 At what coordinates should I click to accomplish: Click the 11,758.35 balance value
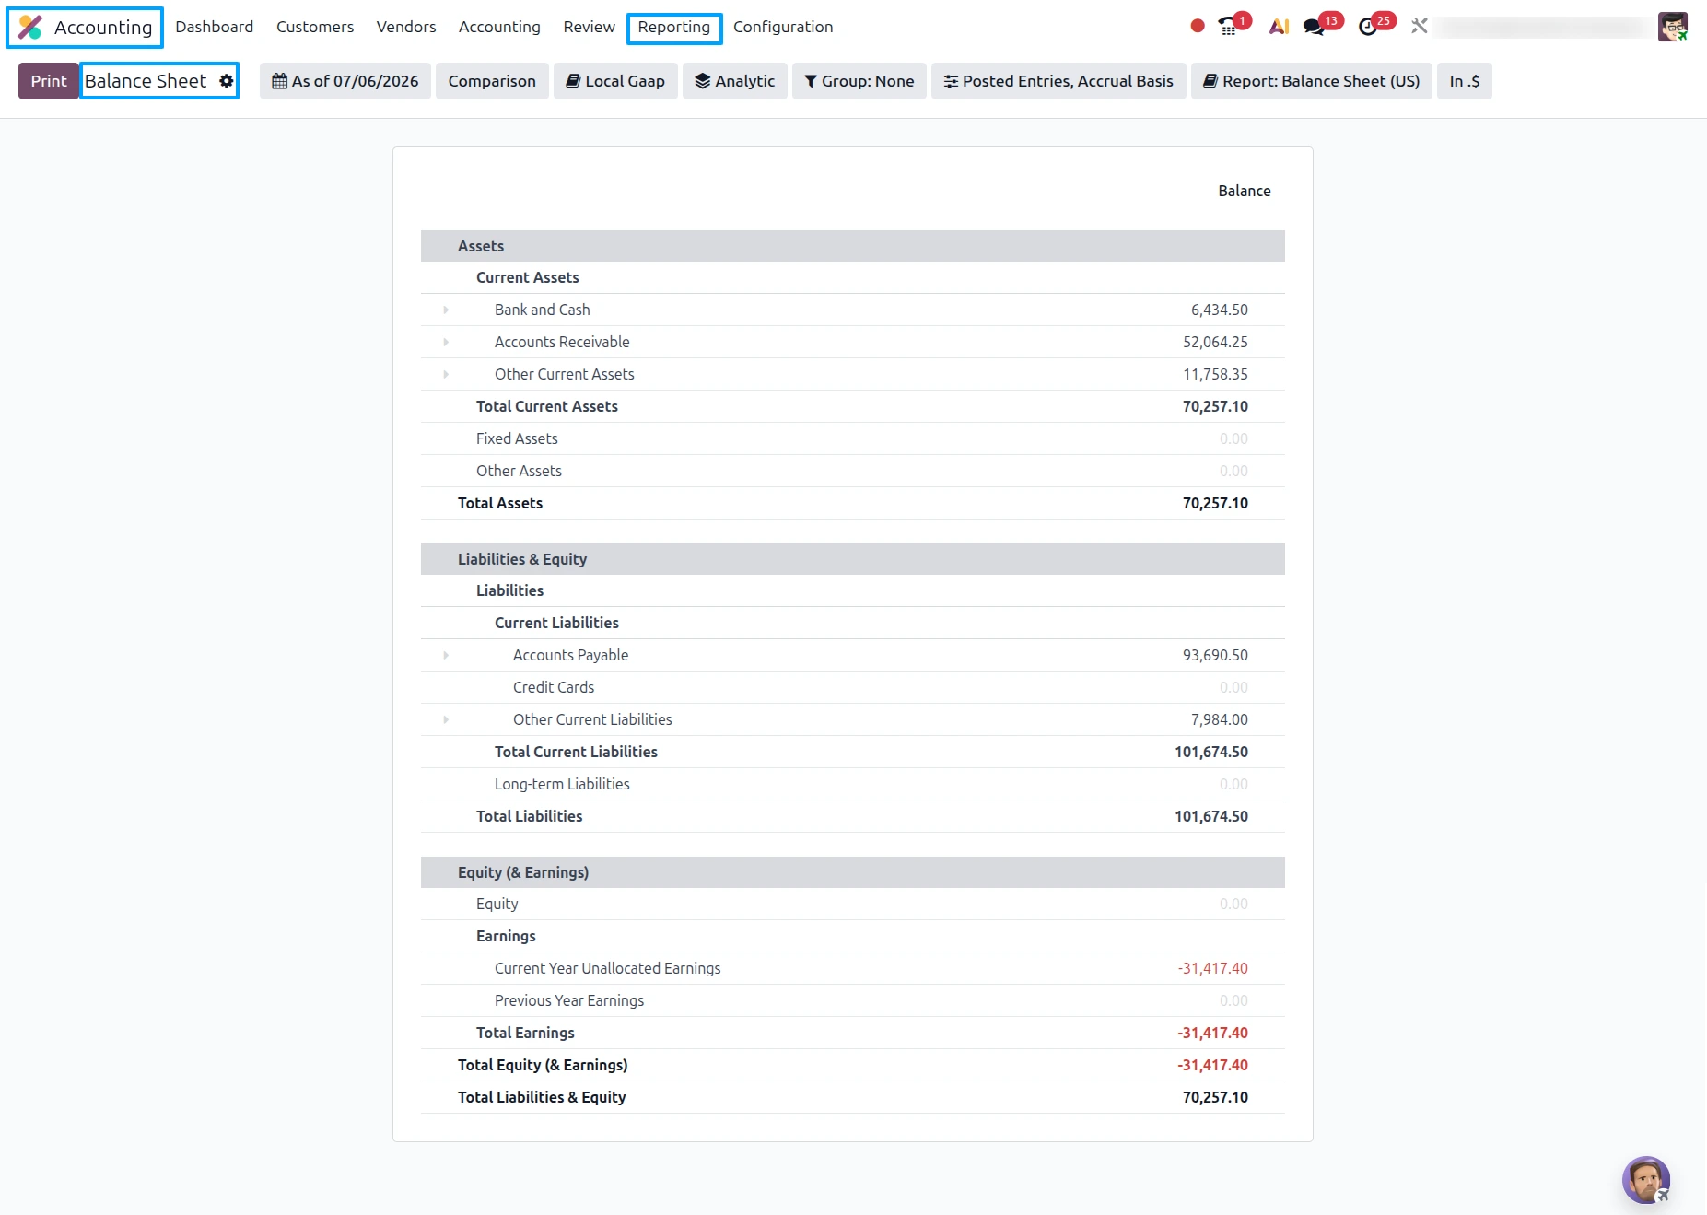[x=1215, y=374]
